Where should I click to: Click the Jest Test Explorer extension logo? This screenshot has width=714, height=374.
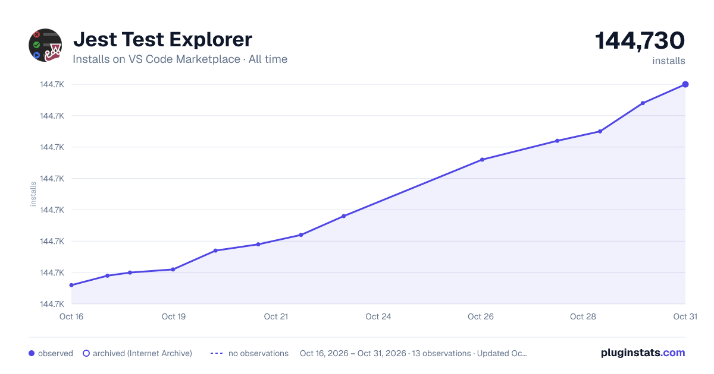point(45,45)
